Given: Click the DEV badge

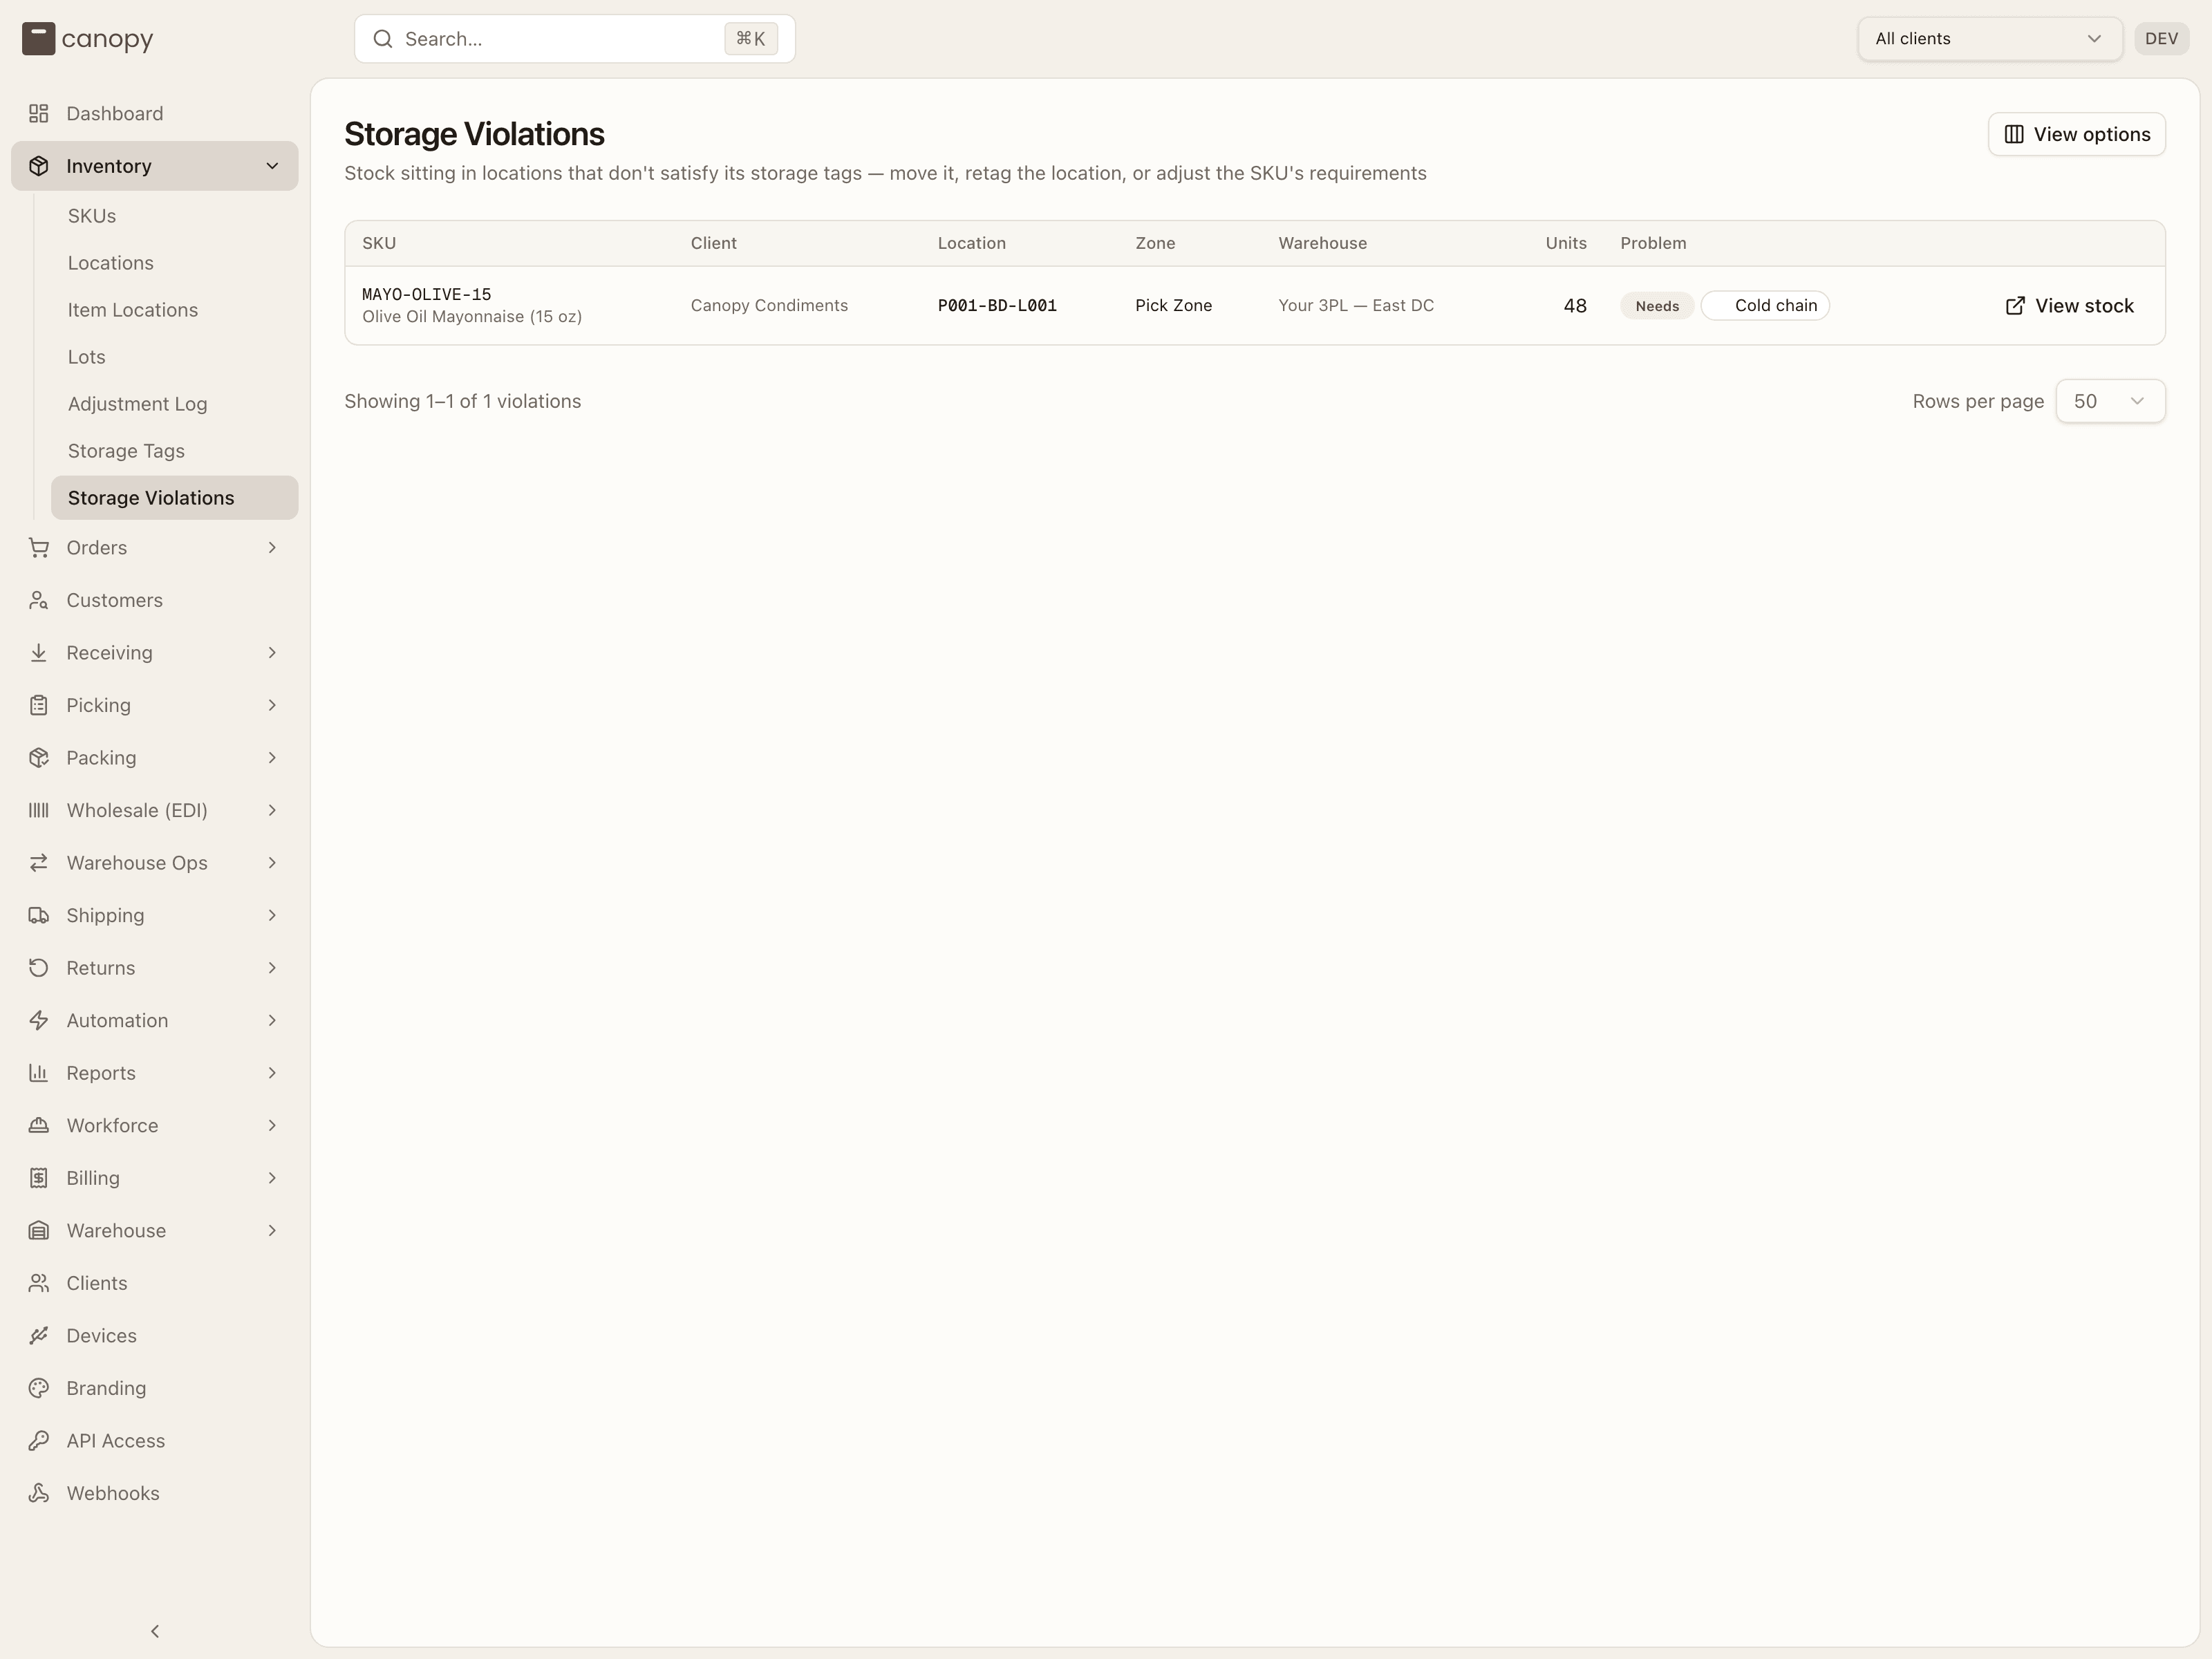Looking at the screenshot, I should coord(2161,39).
